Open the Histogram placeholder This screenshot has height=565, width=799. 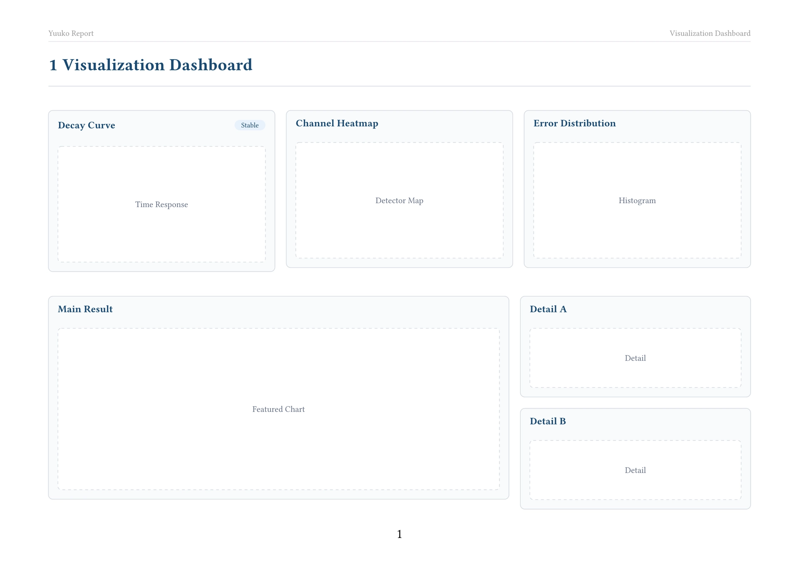[x=637, y=200]
